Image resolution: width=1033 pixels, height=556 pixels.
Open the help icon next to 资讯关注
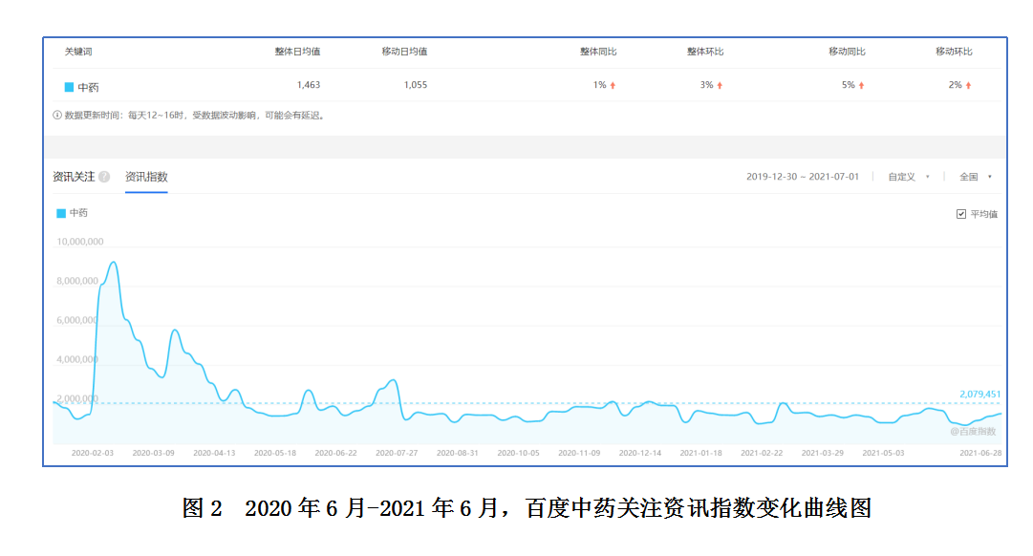pos(105,176)
